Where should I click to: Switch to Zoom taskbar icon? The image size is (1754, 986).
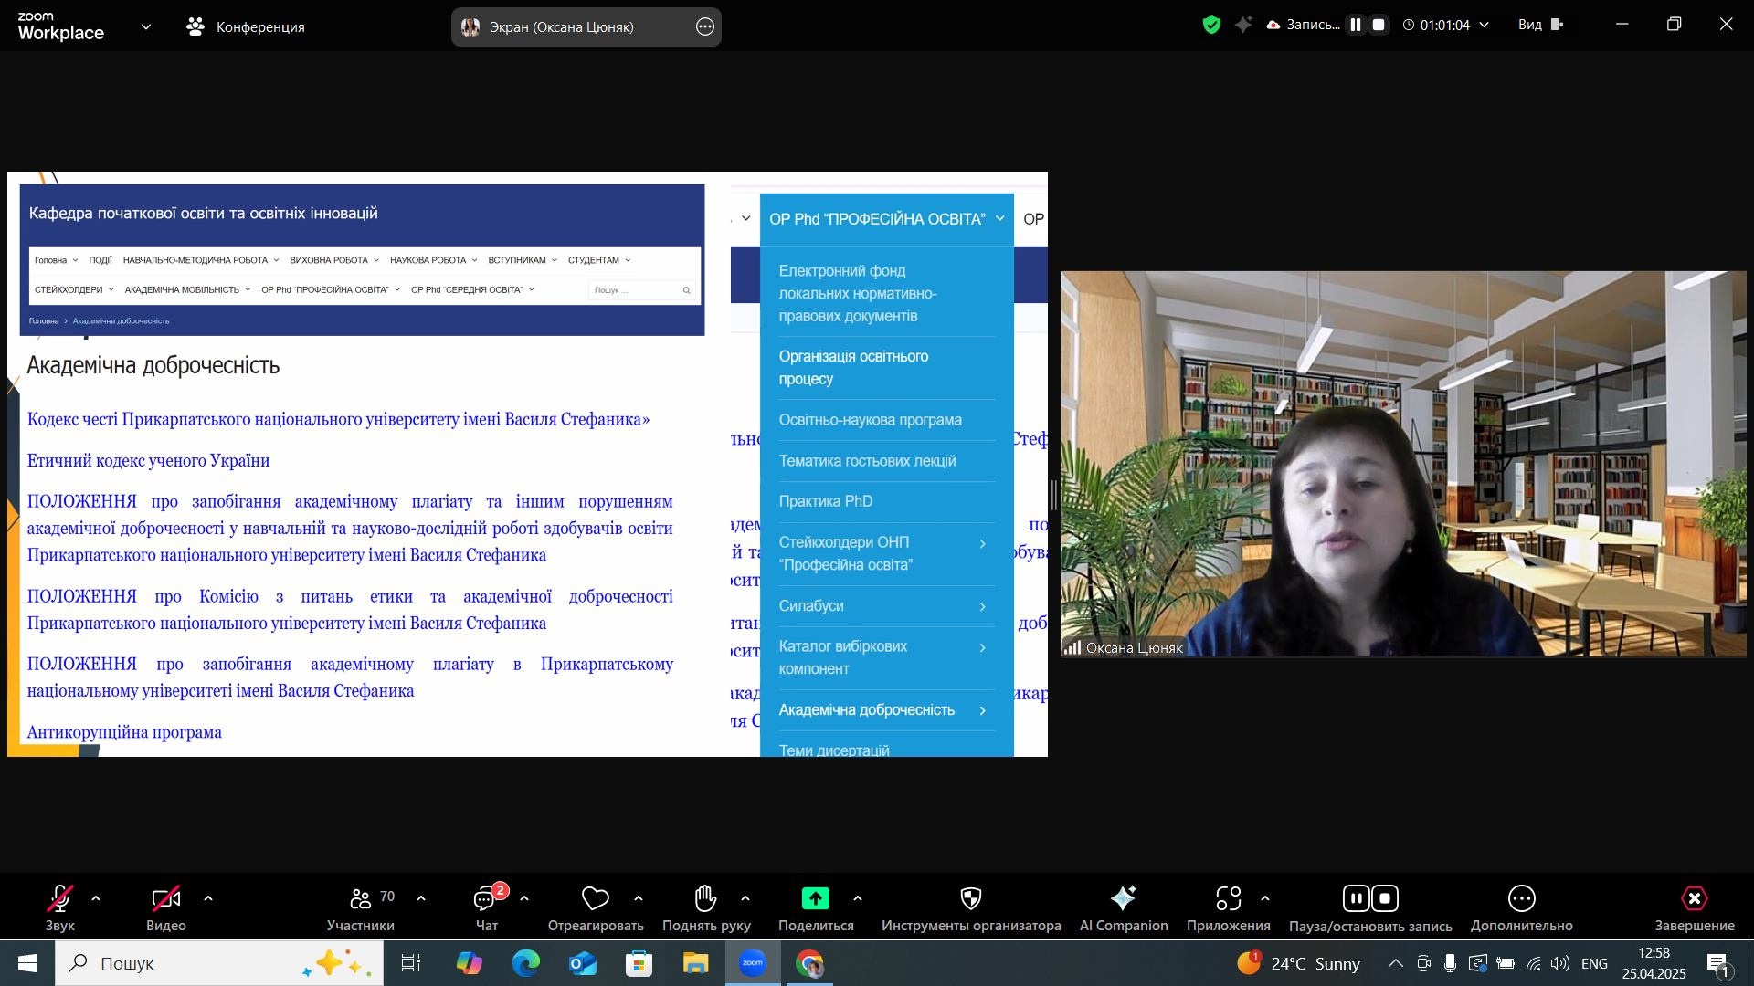tap(753, 963)
